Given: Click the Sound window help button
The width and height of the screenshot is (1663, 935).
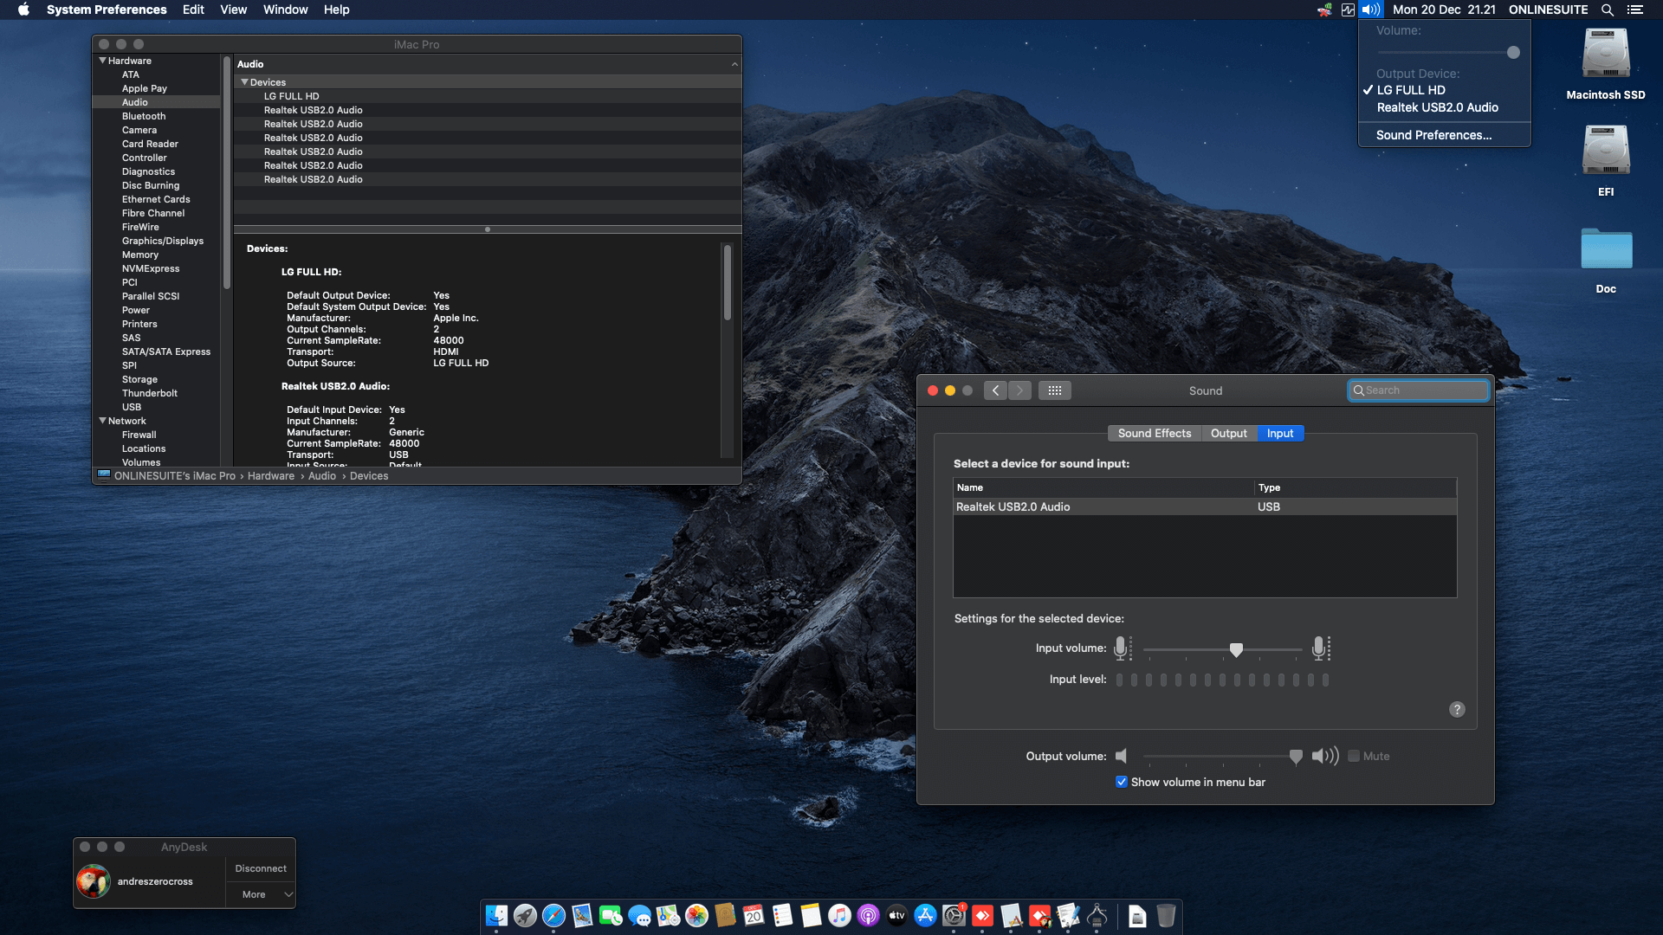Looking at the screenshot, I should 1457,709.
